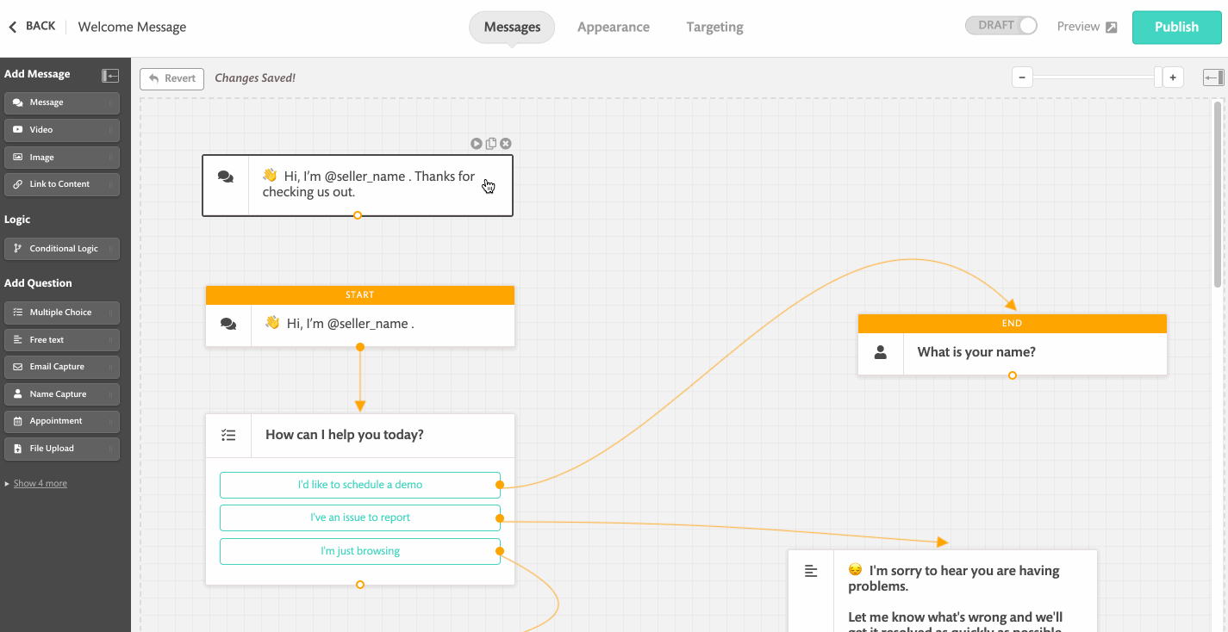This screenshot has height=632, width=1228.
Task: Add a Link to Content block
Action: tap(61, 183)
